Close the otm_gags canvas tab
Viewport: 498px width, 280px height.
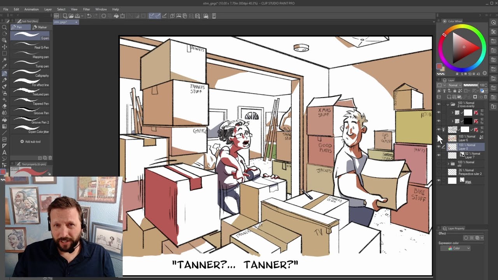[x=76, y=22]
